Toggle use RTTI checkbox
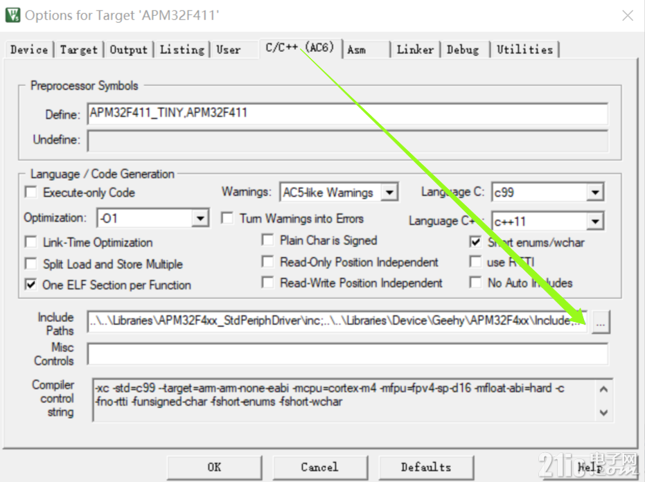645x482 pixels. coord(475,262)
